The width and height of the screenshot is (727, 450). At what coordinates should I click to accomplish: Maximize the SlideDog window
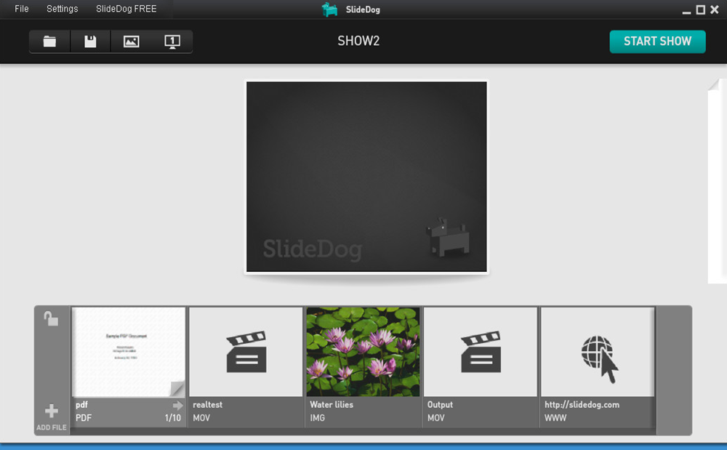coord(701,9)
